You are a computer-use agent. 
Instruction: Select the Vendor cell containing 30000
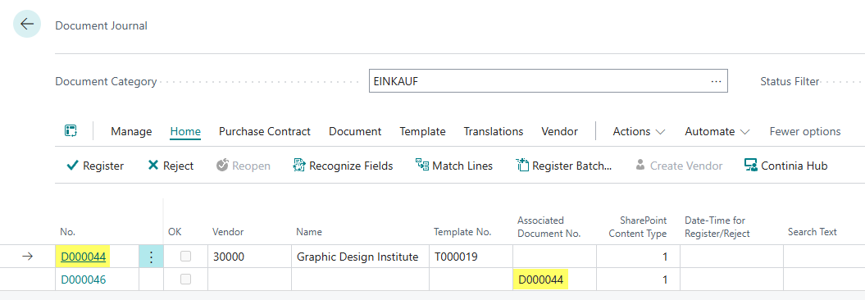[x=249, y=257]
